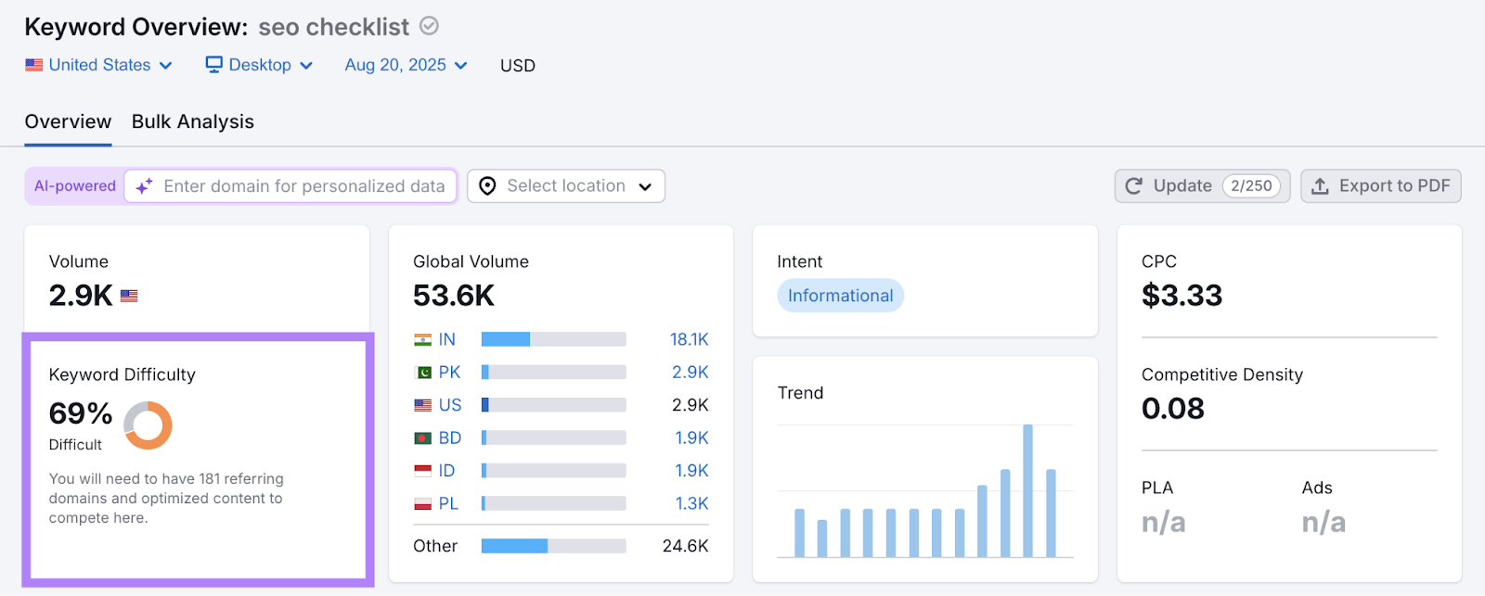Open the Desktop device dropdown

(x=259, y=65)
